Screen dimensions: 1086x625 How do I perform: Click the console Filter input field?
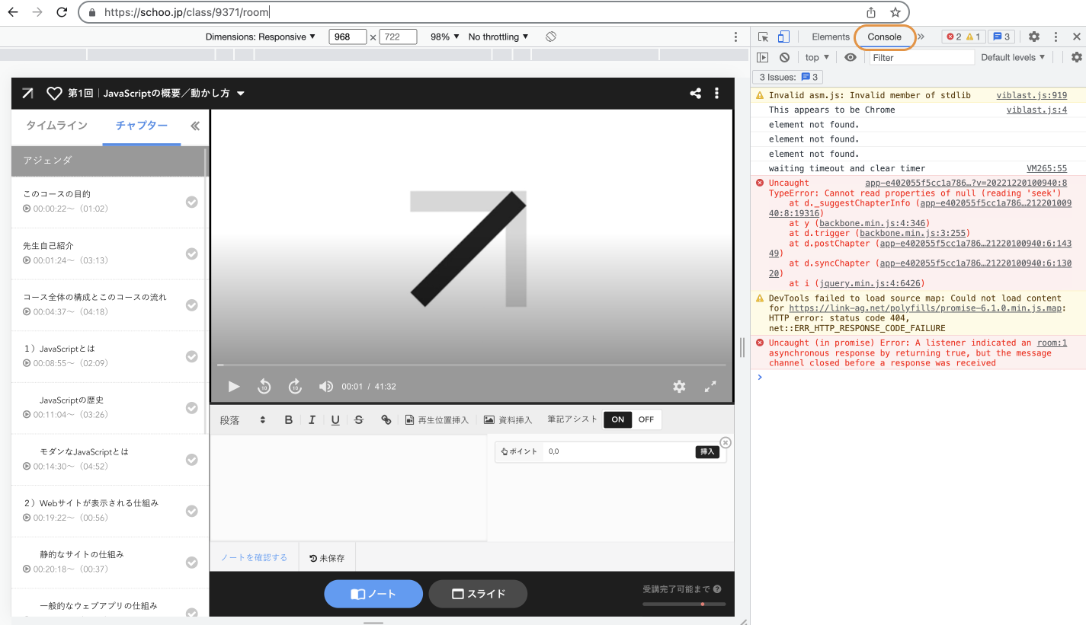tap(921, 57)
